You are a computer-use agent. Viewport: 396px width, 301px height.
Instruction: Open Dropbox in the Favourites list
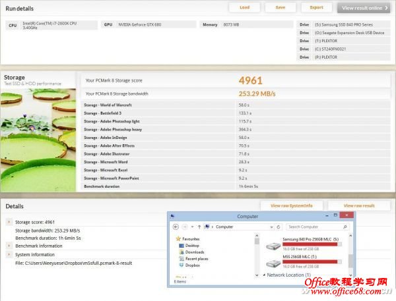(x=193, y=265)
